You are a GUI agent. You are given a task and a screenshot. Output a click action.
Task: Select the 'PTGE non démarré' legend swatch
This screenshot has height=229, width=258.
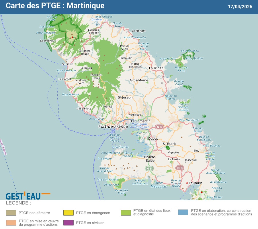11,212
